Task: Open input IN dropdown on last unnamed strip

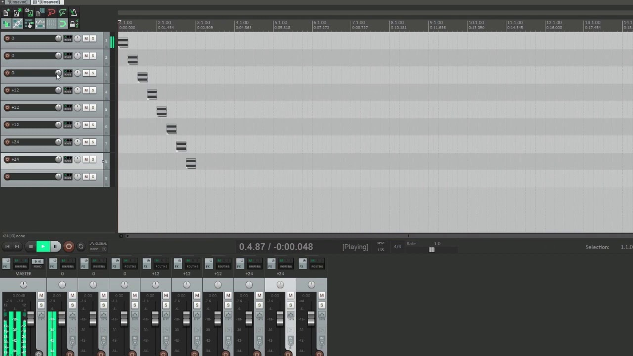Action: 321,340
